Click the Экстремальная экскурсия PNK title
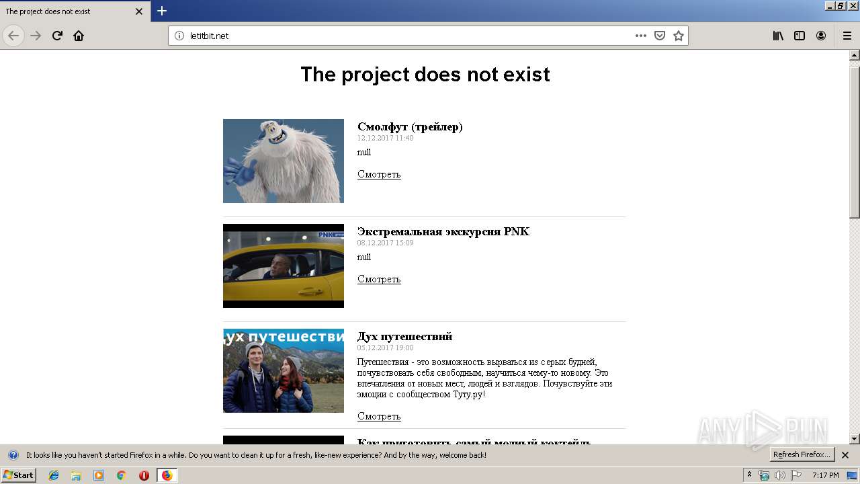This screenshot has height=484, width=860. pos(443,231)
